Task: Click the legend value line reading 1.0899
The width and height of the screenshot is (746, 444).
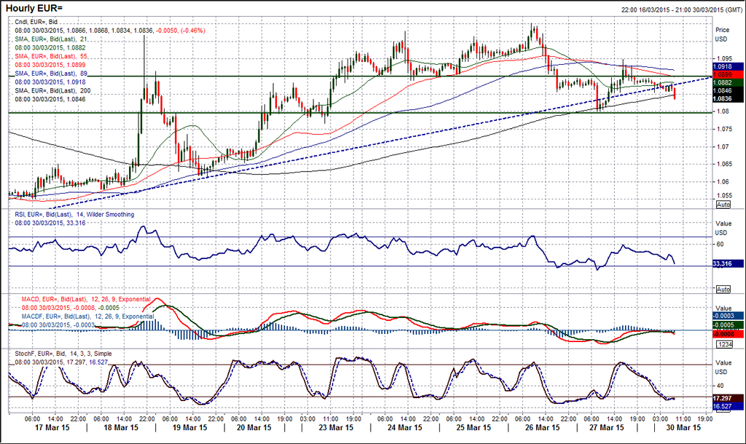Action: [50, 65]
